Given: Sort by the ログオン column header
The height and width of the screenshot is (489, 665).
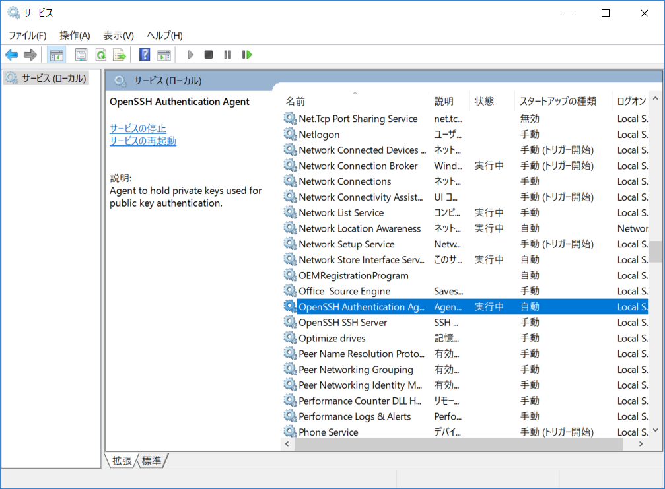Looking at the screenshot, I should click(x=631, y=101).
